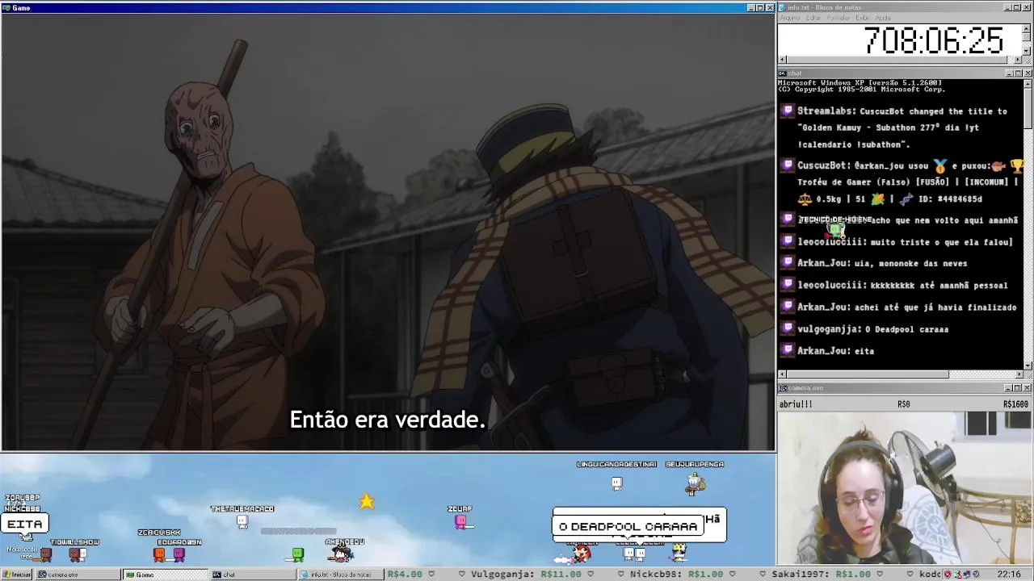Click chat horizontal scrollbar left arrow
This screenshot has height=581, width=1034.
(x=782, y=374)
